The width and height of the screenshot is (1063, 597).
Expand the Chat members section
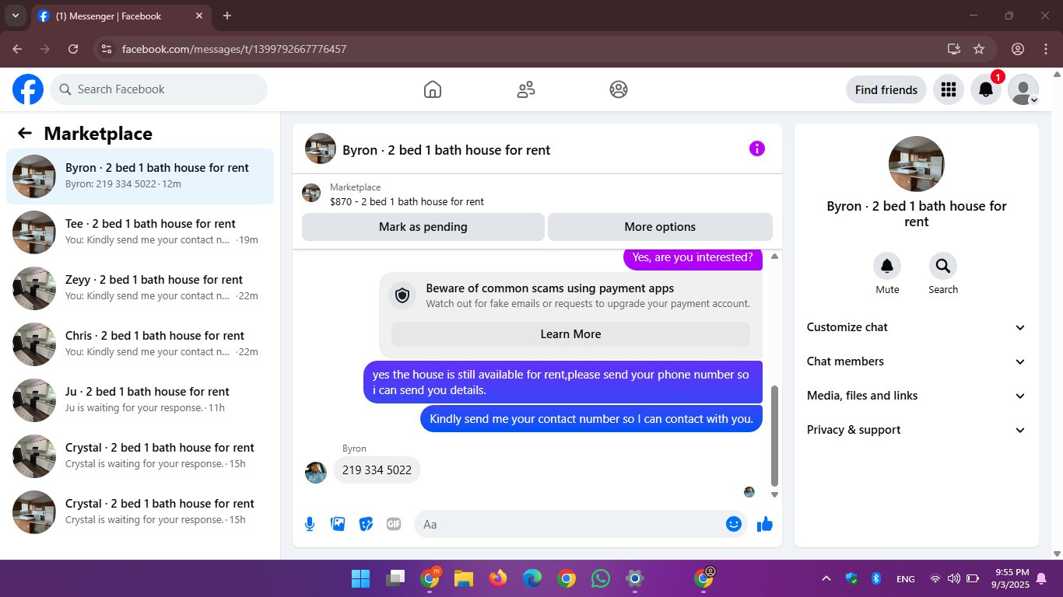(917, 361)
